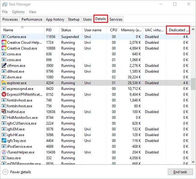This screenshot has width=196, height=179.
Task: Click the iTunesHelper.exe music icon
Action: coord(4,152)
